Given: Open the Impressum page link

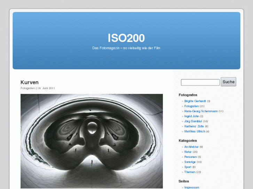Looking at the screenshot, I should (x=192, y=187).
